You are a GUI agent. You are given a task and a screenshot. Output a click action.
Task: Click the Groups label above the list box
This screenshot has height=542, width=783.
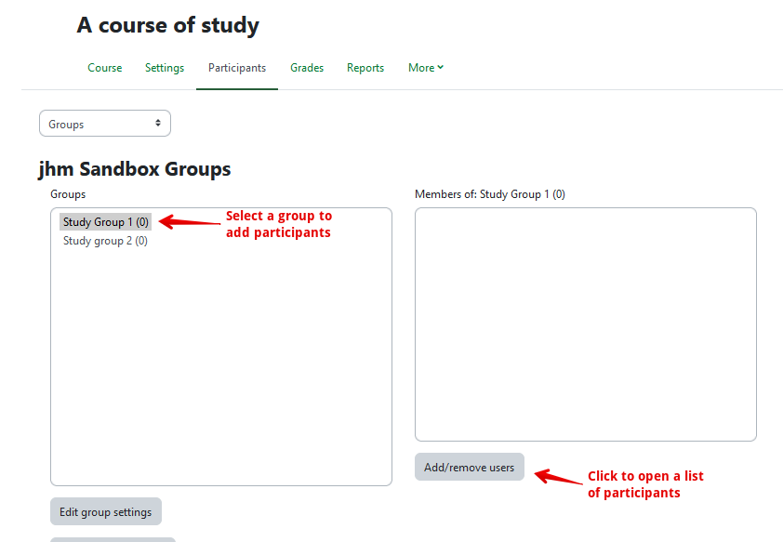(68, 194)
